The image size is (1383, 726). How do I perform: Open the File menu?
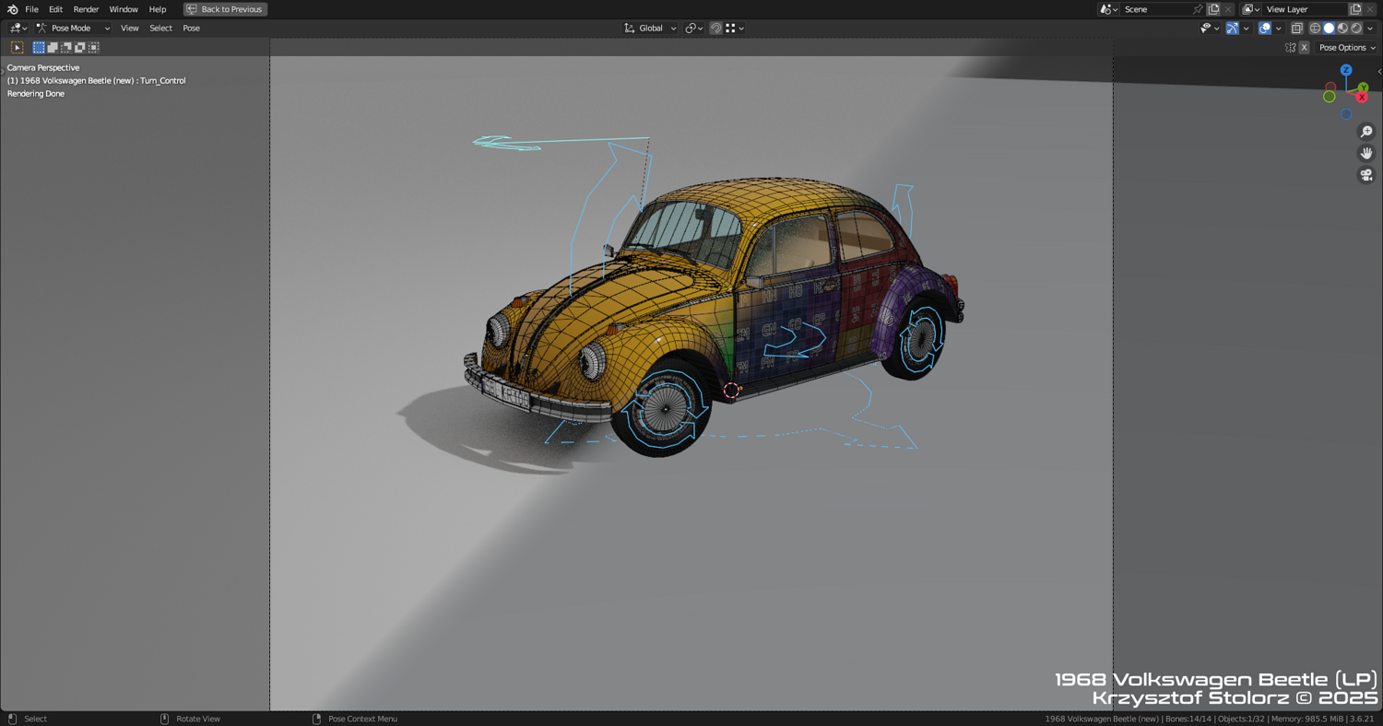tap(31, 9)
